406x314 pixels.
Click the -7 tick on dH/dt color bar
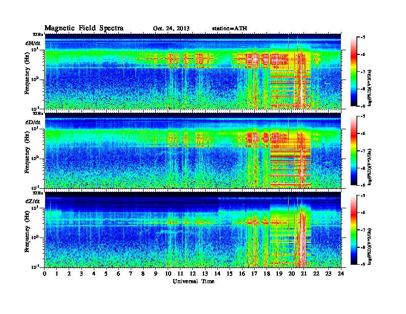(363, 72)
